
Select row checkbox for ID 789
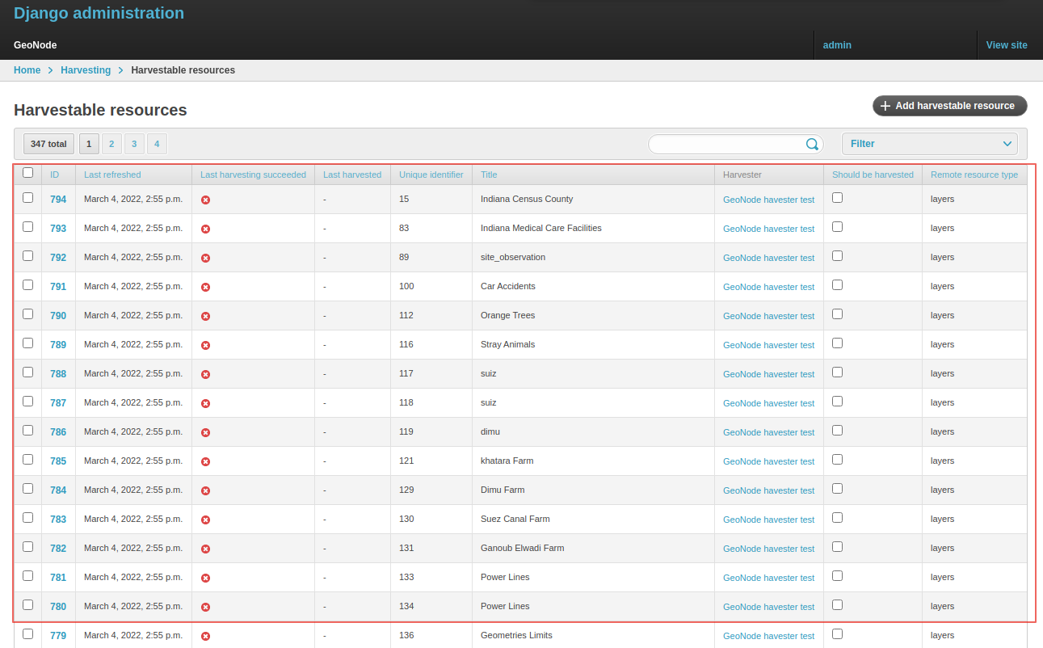click(27, 343)
